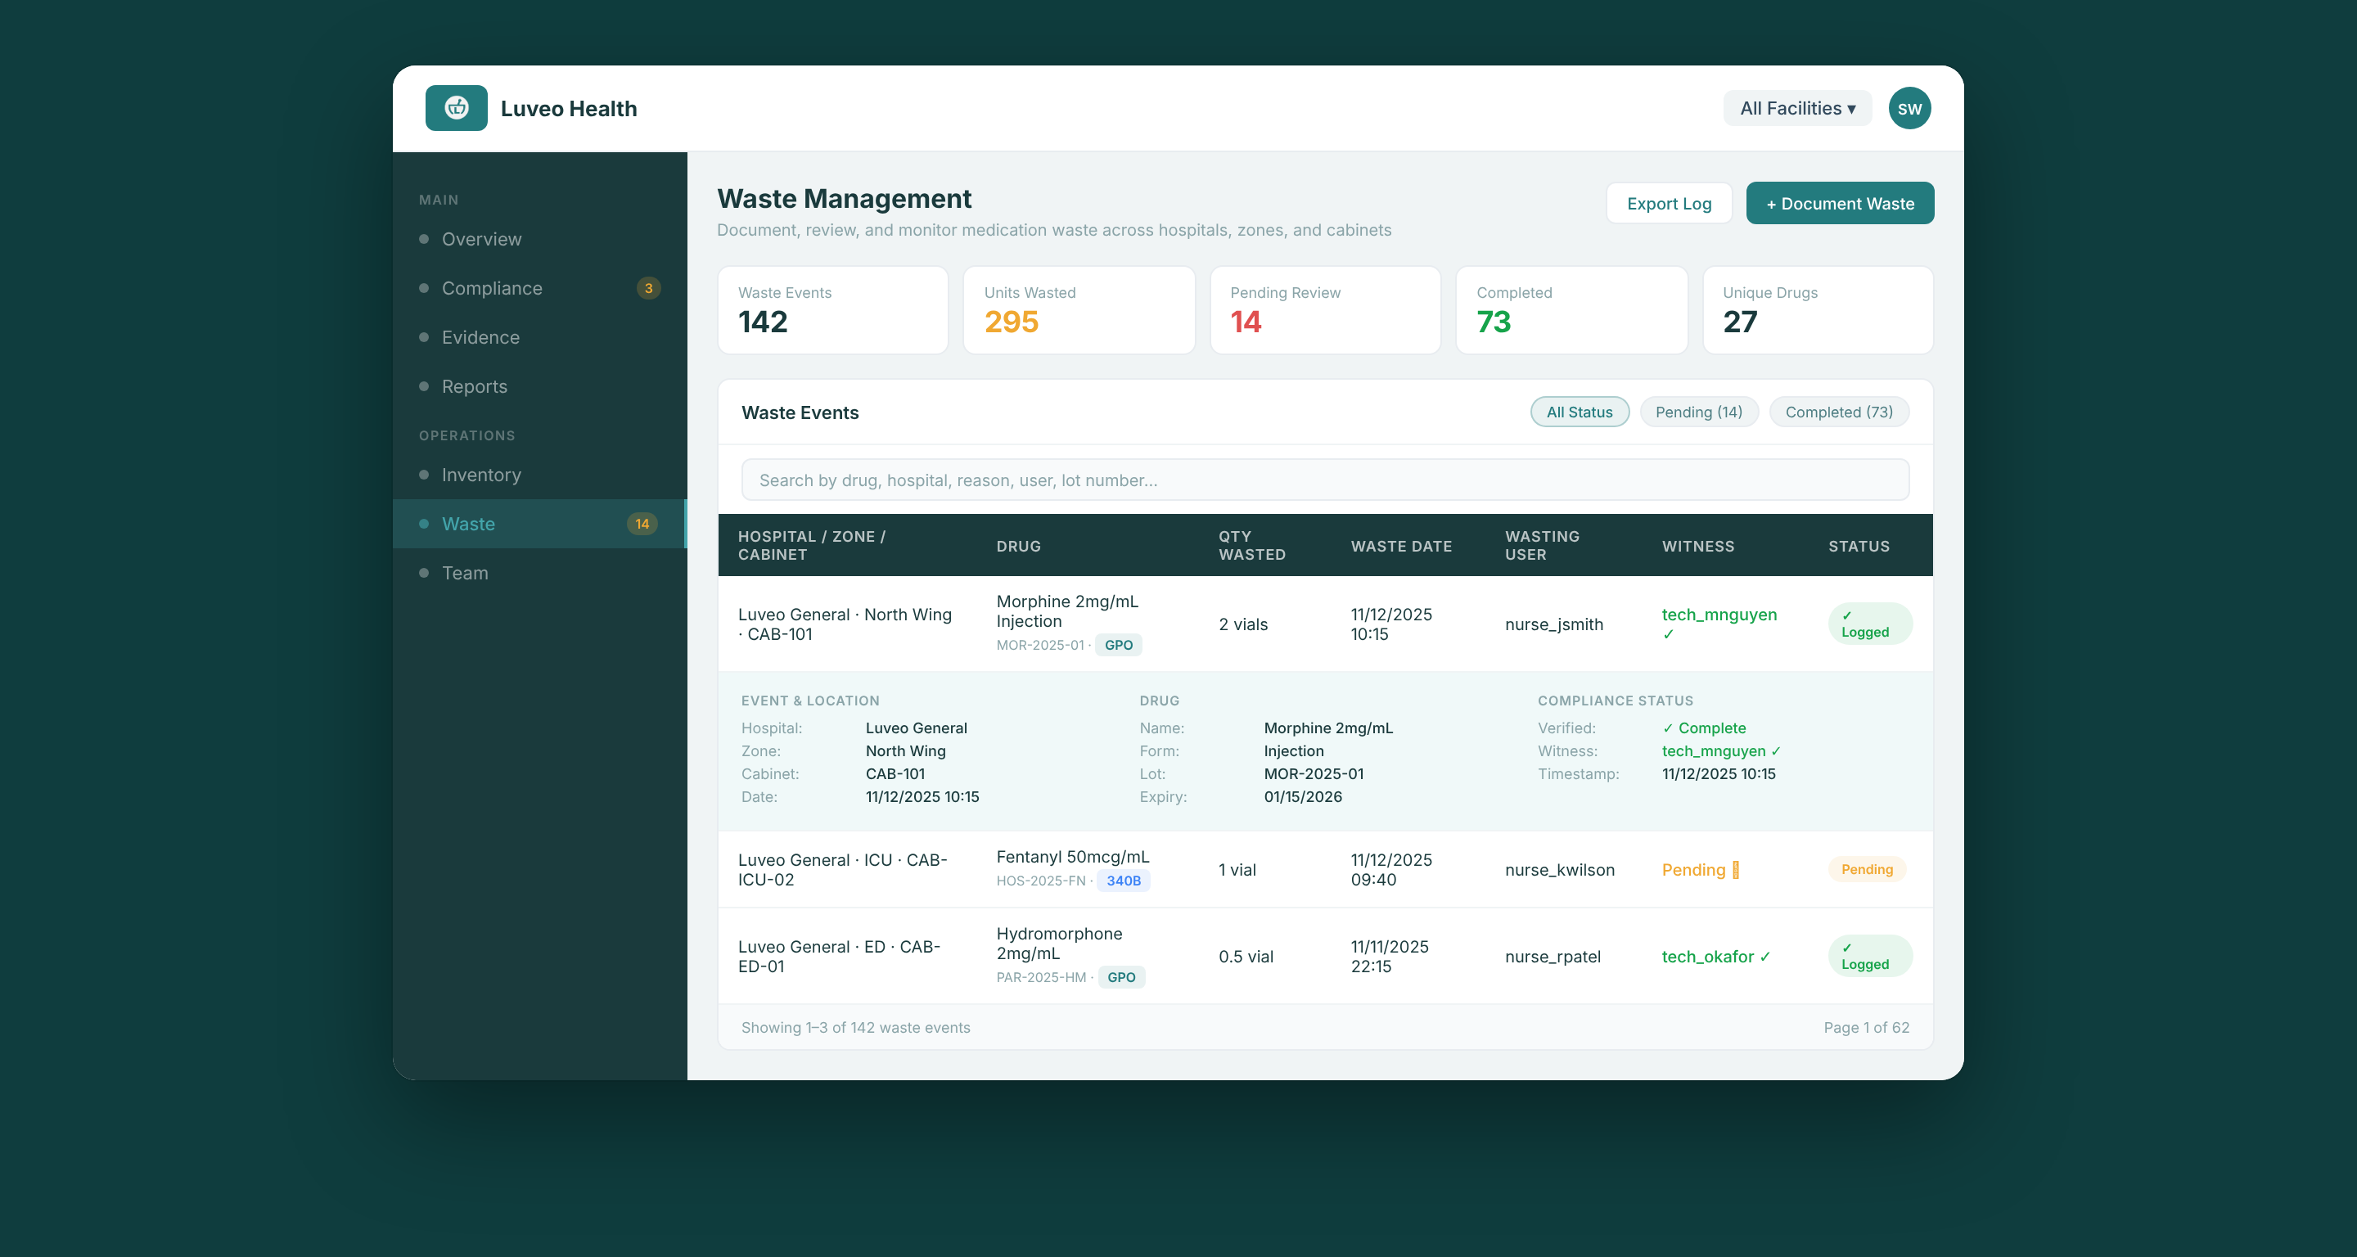This screenshot has width=2357, height=1257.
Task: Open the SW user avatar
Action: pyautogui.click(x=1909, y=108)
